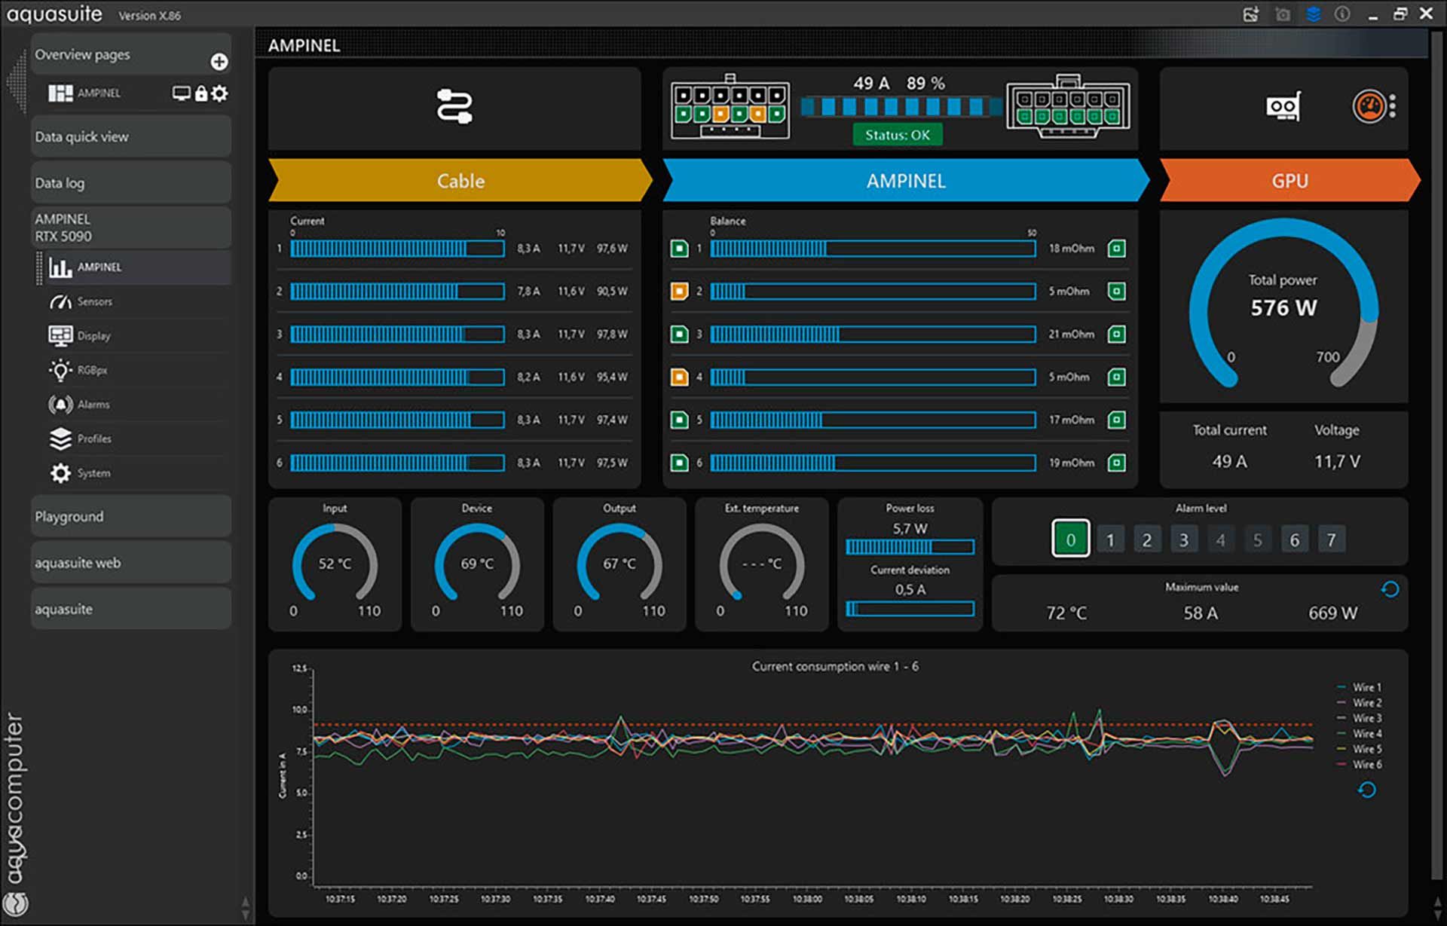Open the aquasuite web section
This screenshot has height=926, width=1447.
130,563
